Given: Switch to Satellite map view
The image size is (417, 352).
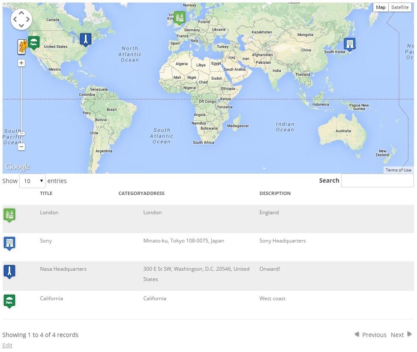Looking at the screenshot, I should pos(400,7).
